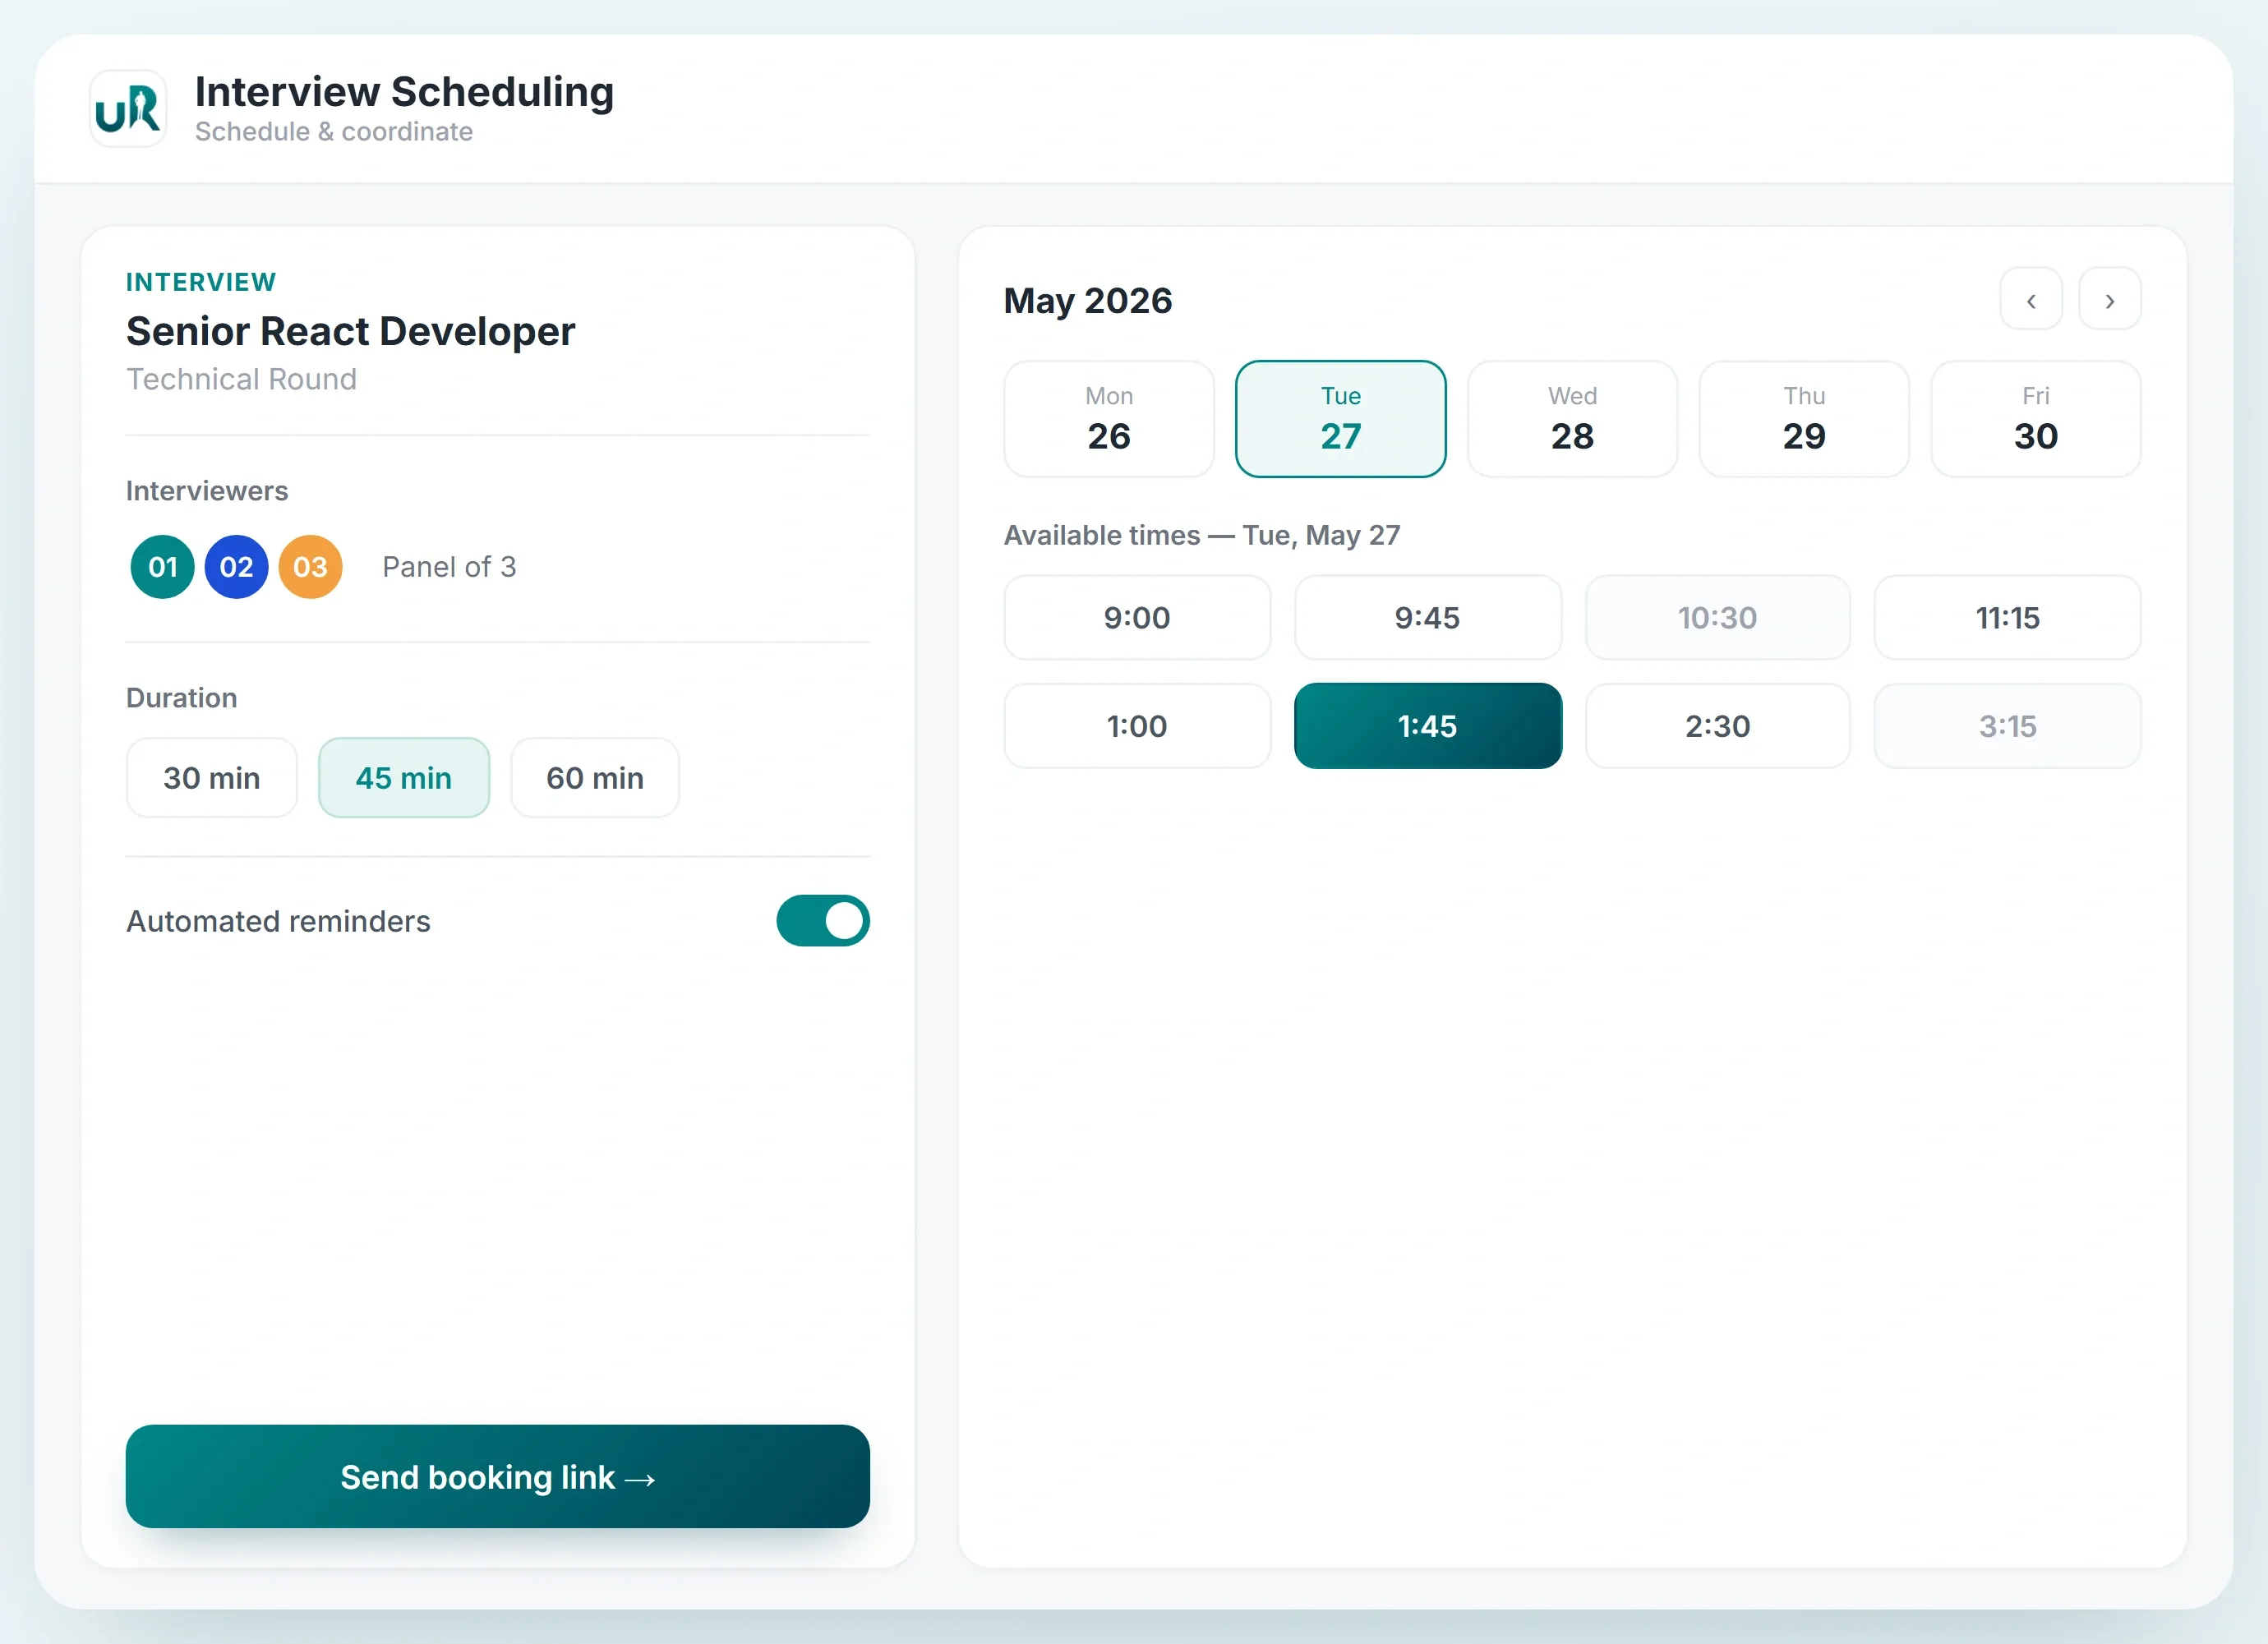The image size is (2268, 1644).
Task: Click the Panel of 3 label
Action: [449, 567]
